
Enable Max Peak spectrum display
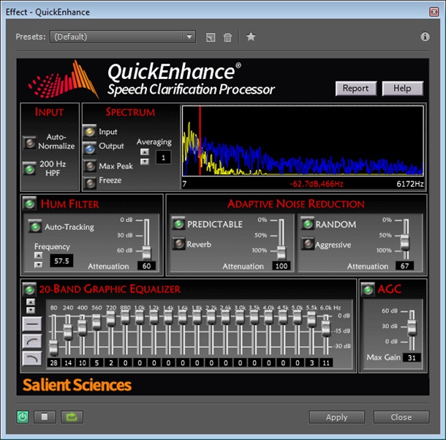(90, 165)
